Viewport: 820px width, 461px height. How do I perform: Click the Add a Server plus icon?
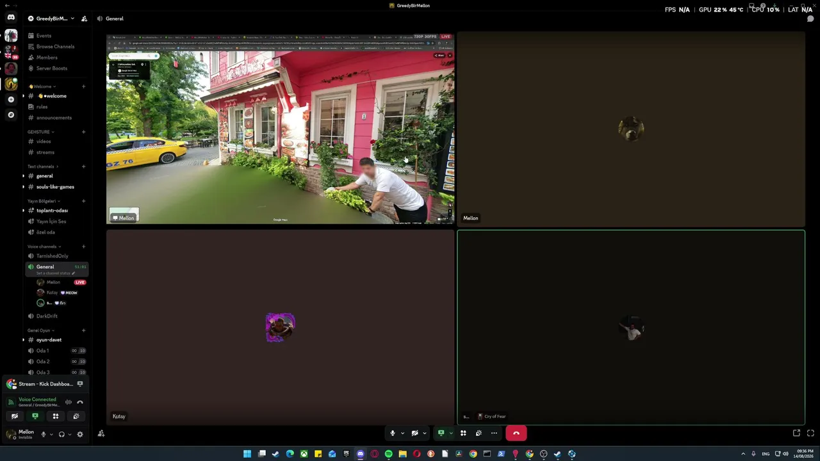[x=11, y=99]
